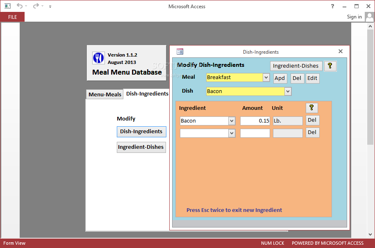
Task: Click the Access application icon in title bar
Action: 8,6
